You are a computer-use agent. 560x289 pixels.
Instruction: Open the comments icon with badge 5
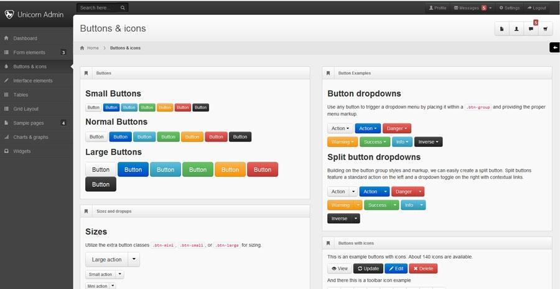[x=531, y=29]
